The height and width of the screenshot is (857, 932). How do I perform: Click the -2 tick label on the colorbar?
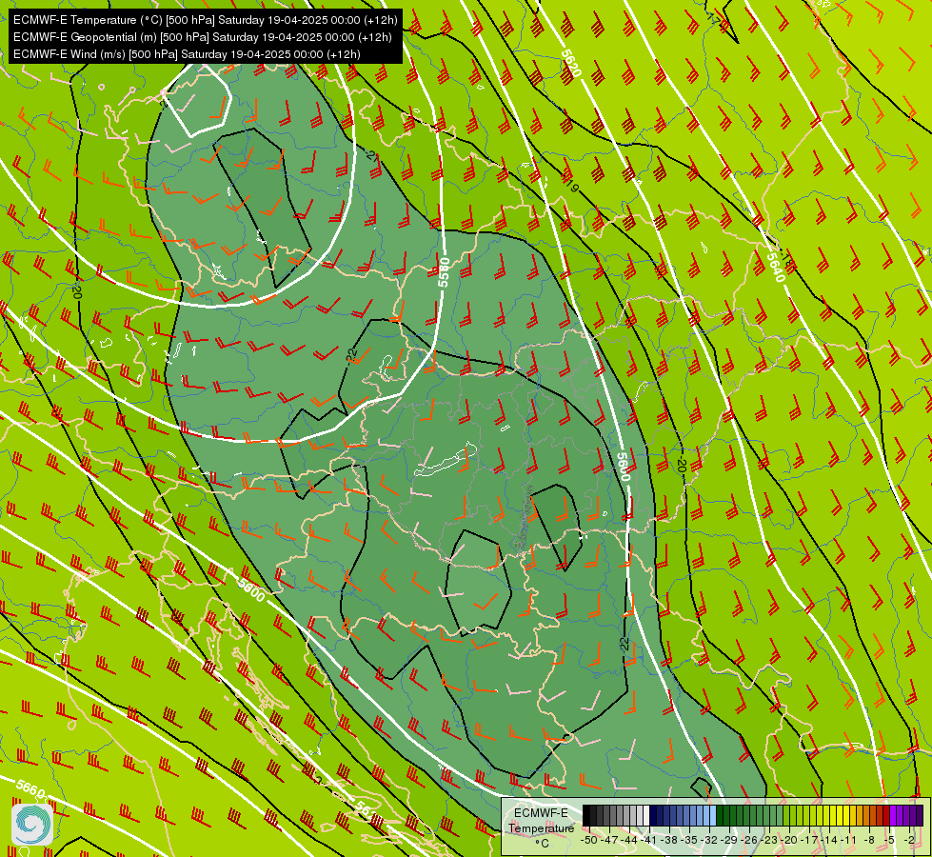[909, 840]
